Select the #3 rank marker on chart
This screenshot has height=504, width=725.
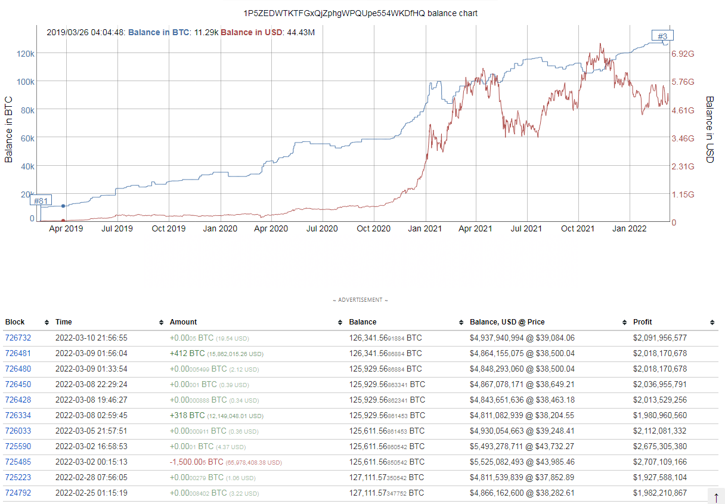coord(662,36)
